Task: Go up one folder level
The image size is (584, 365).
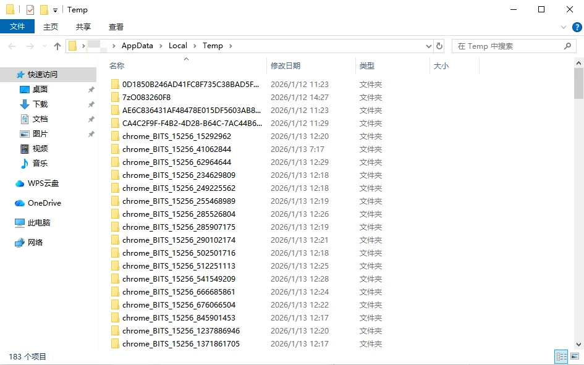Action: click(57, 46)
